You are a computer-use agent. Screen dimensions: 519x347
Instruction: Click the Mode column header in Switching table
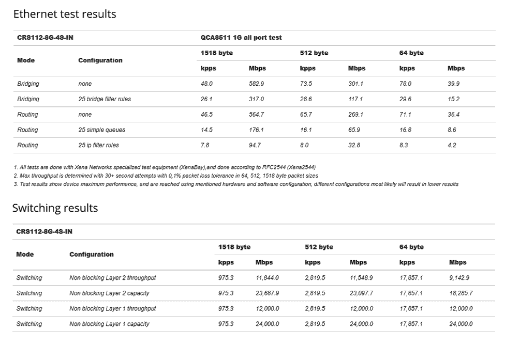click(25, 254)
